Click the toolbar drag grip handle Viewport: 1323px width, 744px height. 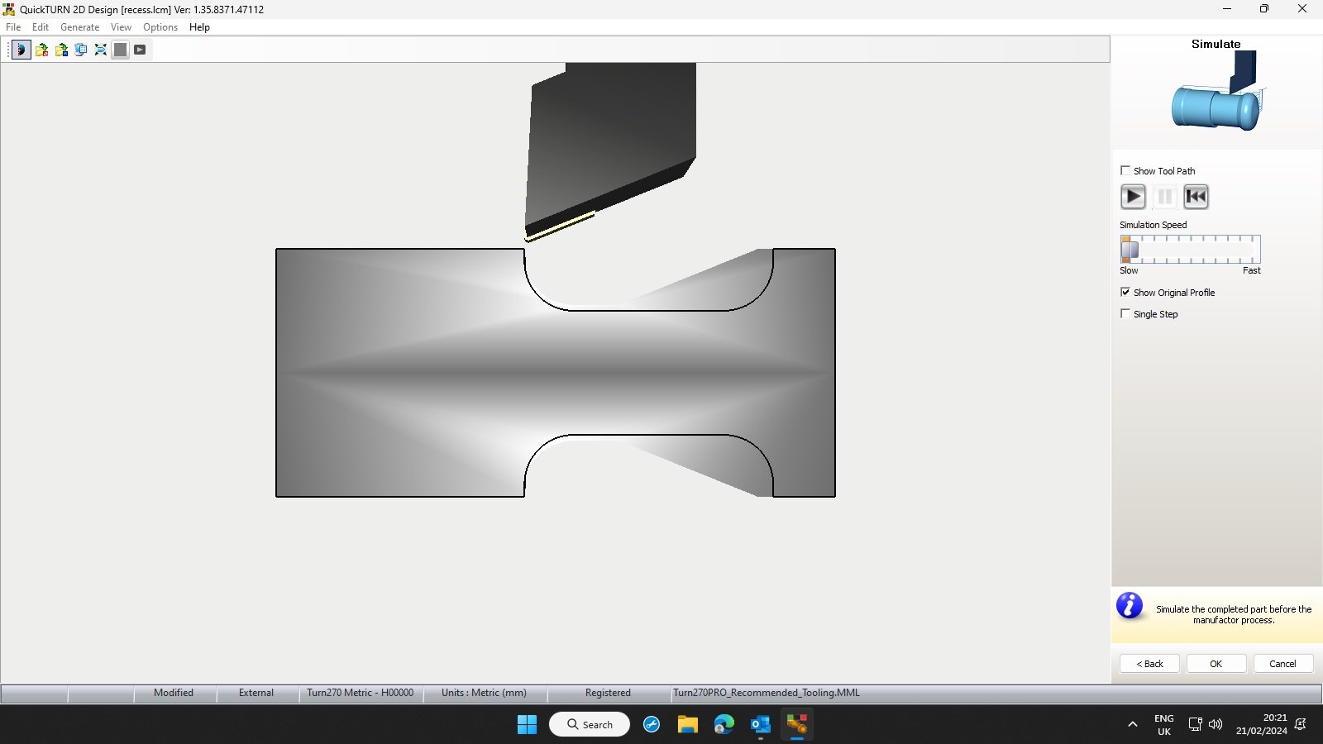coord(8,50)
